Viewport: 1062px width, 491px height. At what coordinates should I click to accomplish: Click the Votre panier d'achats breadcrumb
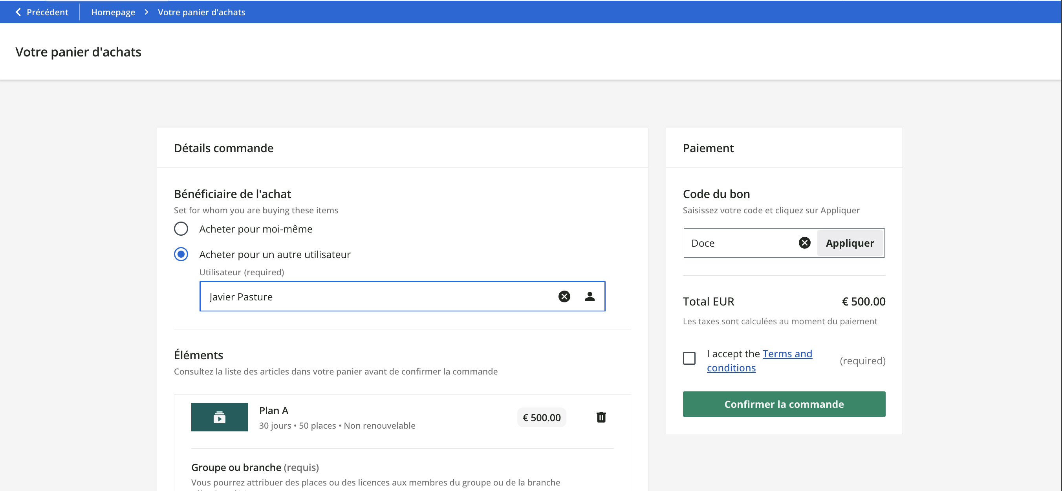tap(201, 12)
